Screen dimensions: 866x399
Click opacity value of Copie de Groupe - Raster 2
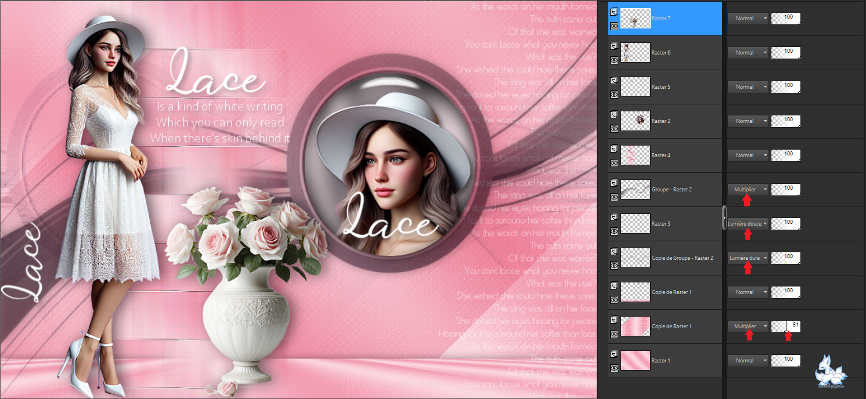(786, 258)
